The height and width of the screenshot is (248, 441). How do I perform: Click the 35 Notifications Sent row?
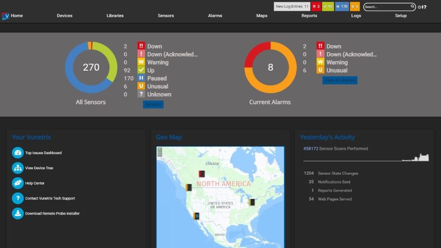click(329, 182)
